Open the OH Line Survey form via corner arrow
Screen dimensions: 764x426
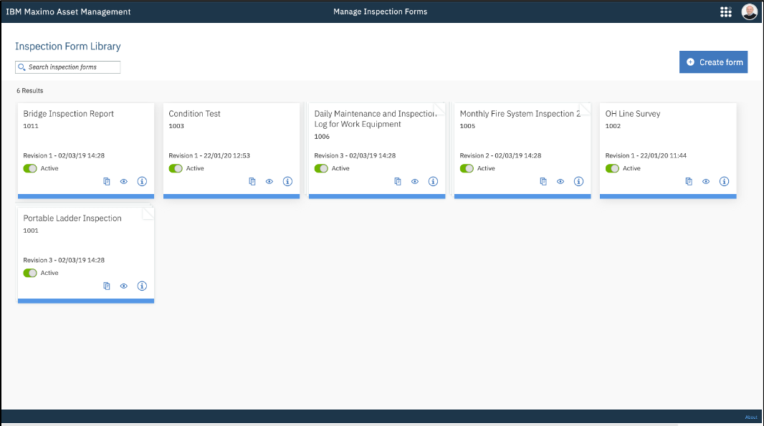730,107
